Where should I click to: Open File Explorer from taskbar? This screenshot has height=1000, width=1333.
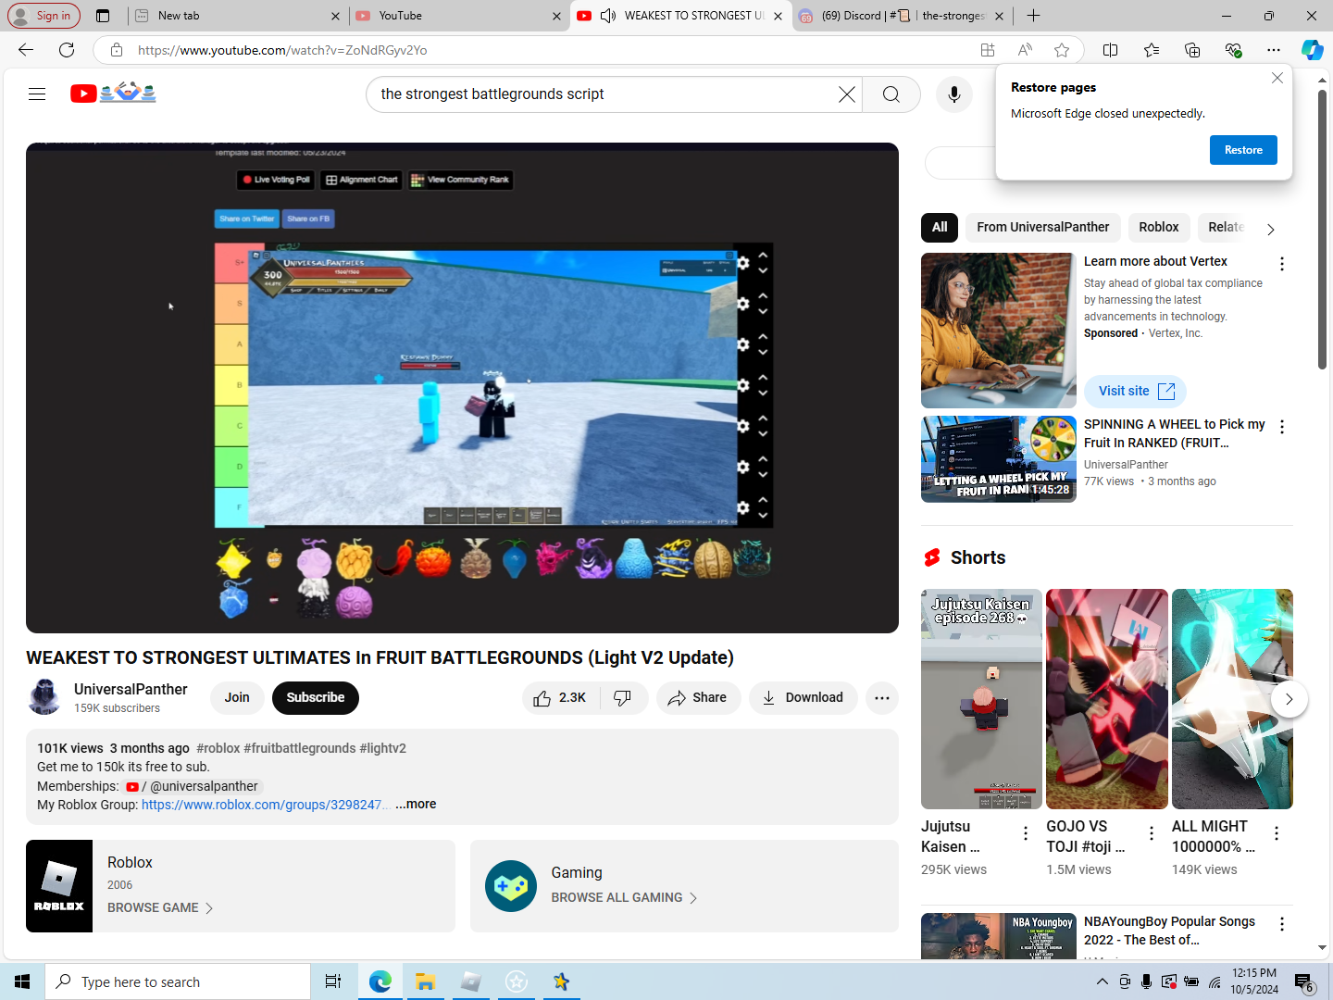coord(425,982)
